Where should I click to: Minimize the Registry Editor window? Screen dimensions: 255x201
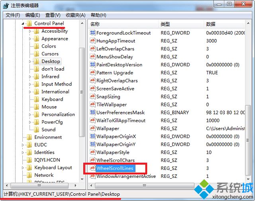click(x=219, y=4)
